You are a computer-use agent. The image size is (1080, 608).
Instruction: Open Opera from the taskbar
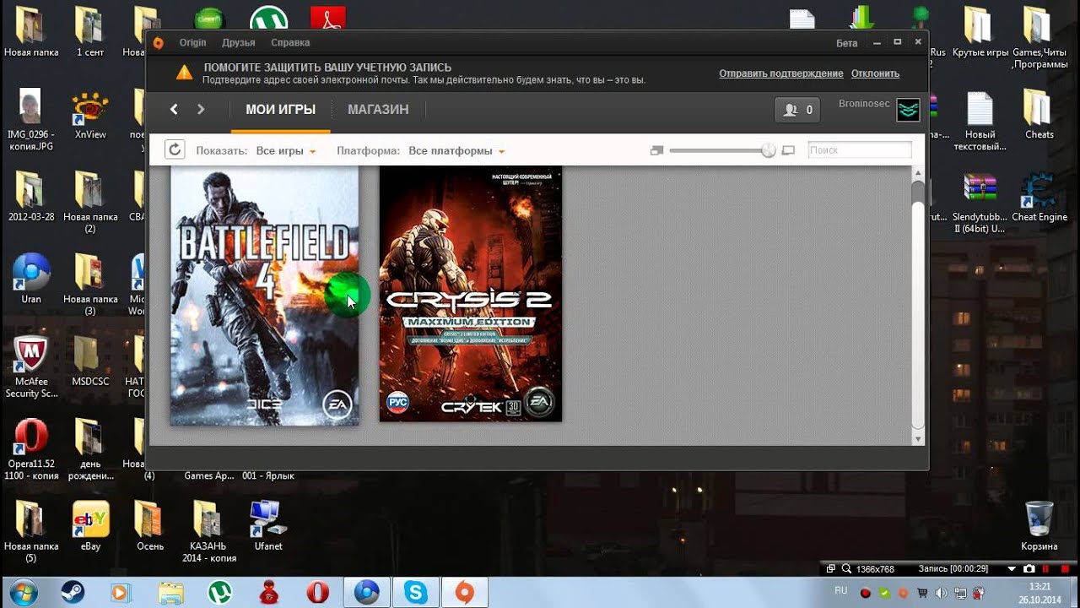pyautogui.click(x=318, y=592)
